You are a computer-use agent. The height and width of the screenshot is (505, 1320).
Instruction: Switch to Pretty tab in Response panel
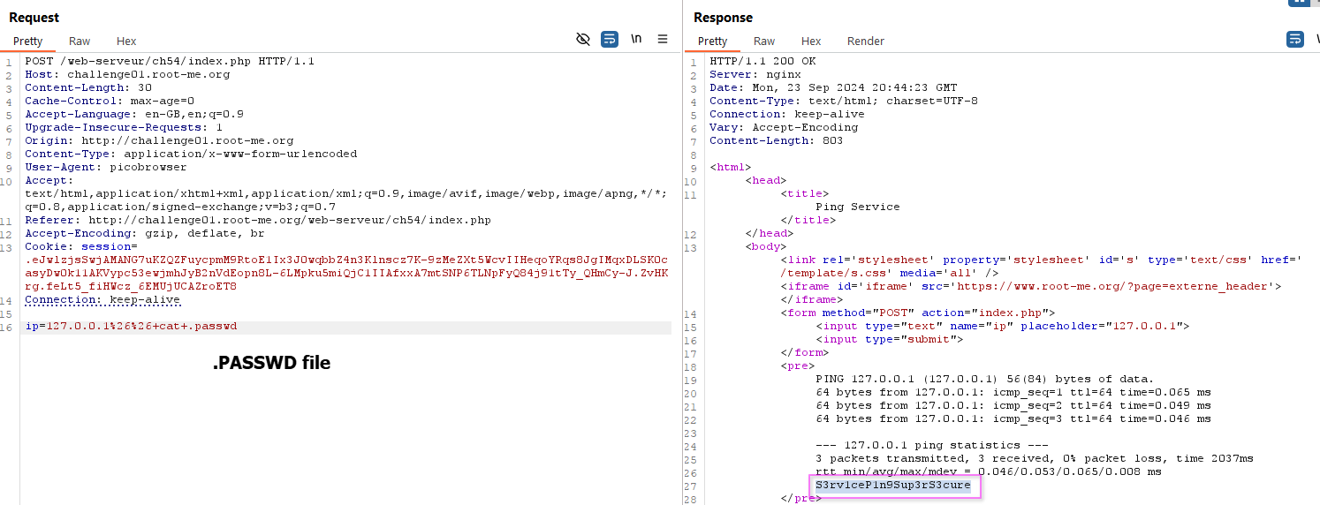pyautogui.click(x=713, y=41)
